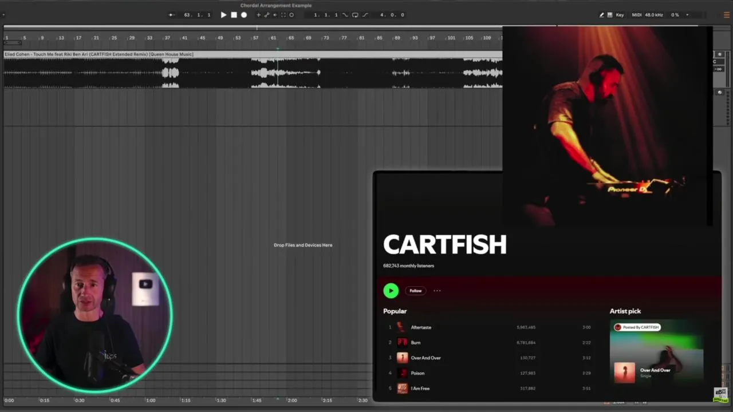Click the loop start field 1. 1. 1
The height and width of the screenshot is (412, 733).
pyautogui.click(x=326, y=15)
